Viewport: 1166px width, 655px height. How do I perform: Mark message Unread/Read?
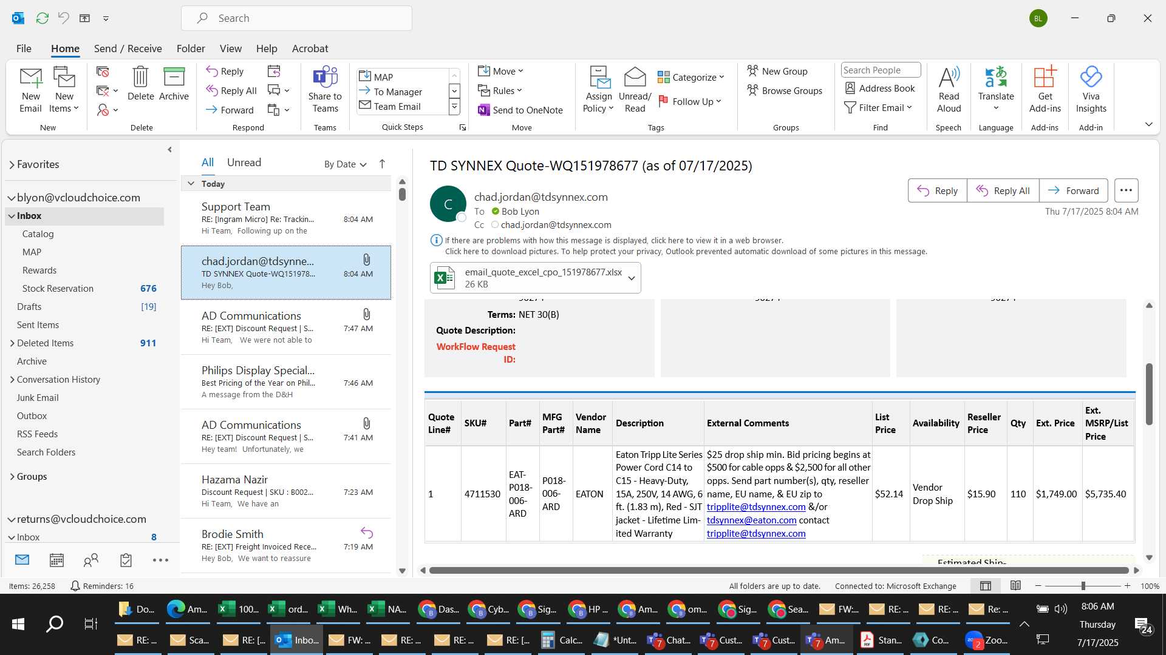(x=635, y=90)
